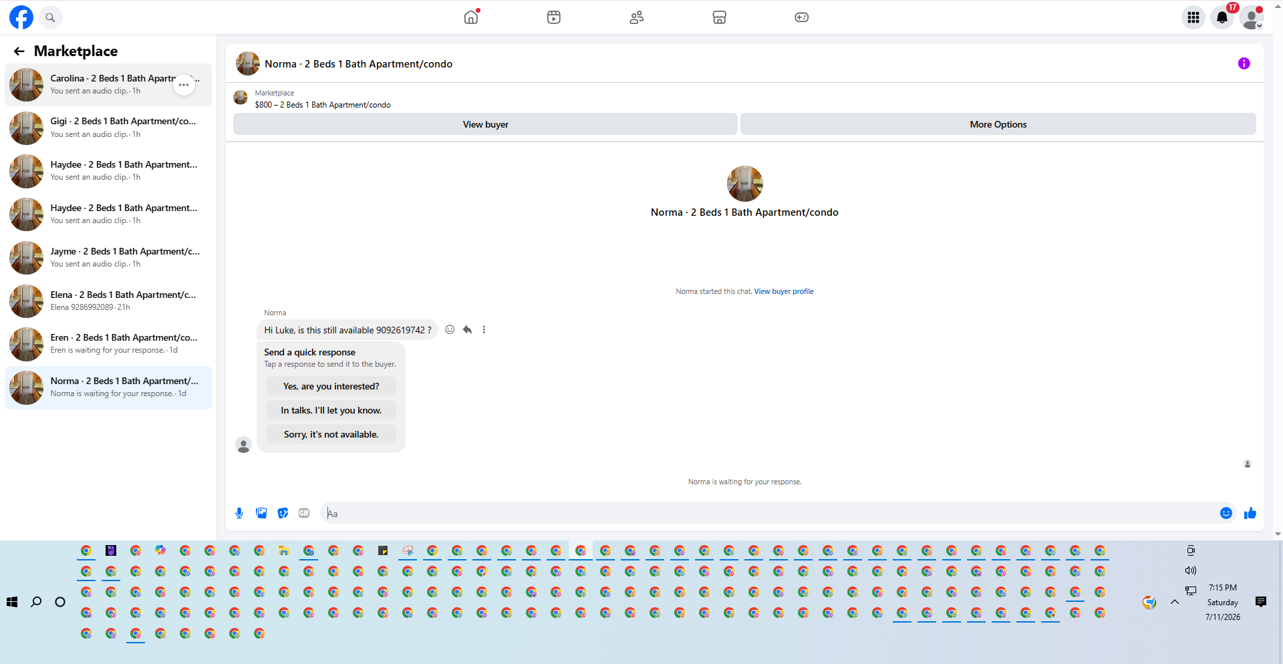1283x664 pixels.
Task: Open the emoji picker in composer
Action: pos(1226,513)
